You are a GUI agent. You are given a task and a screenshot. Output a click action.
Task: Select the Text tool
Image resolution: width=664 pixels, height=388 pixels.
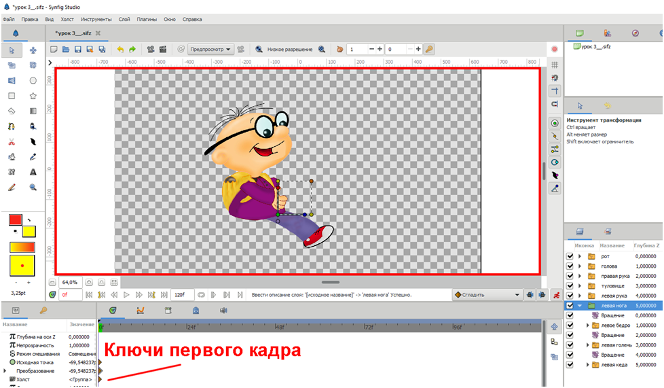33,172
